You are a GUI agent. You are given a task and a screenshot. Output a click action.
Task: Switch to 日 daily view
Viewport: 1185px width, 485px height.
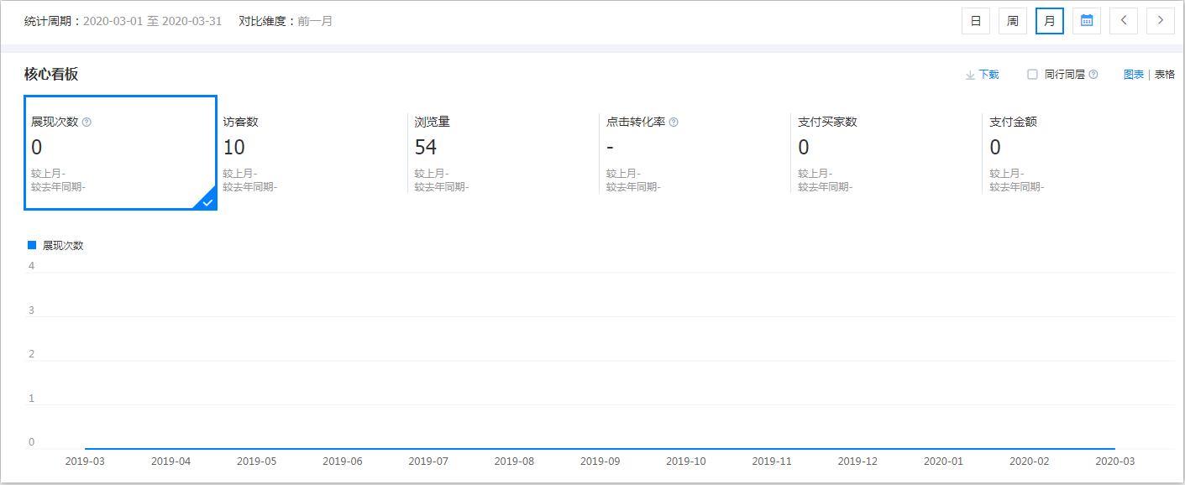point(975,20)
